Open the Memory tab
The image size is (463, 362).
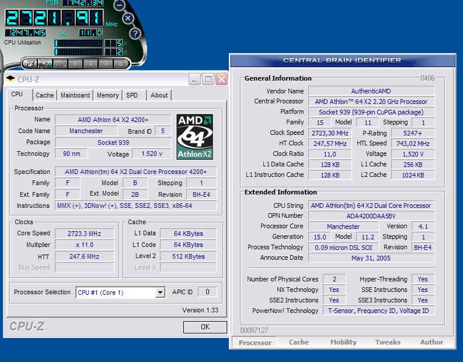pyautogui.click(x=107, y=95)
